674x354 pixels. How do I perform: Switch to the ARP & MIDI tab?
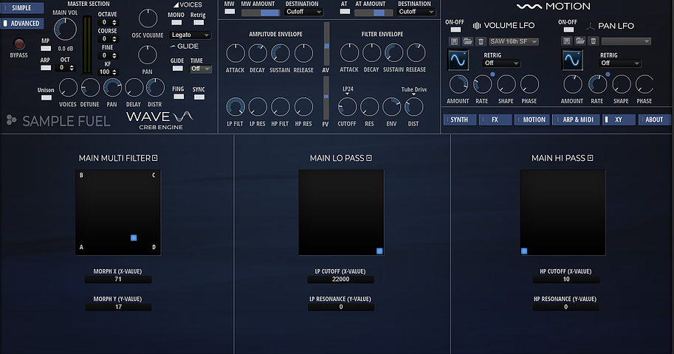pos(576,120)
